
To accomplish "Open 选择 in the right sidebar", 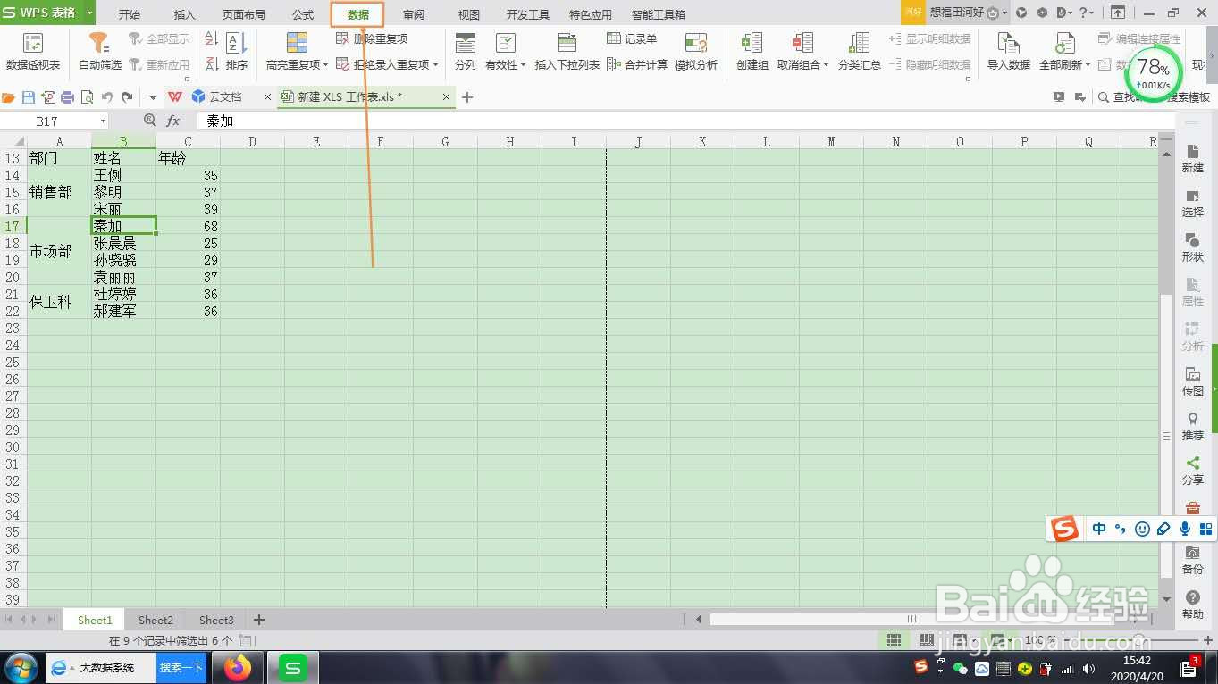I will coord(1193,204).
